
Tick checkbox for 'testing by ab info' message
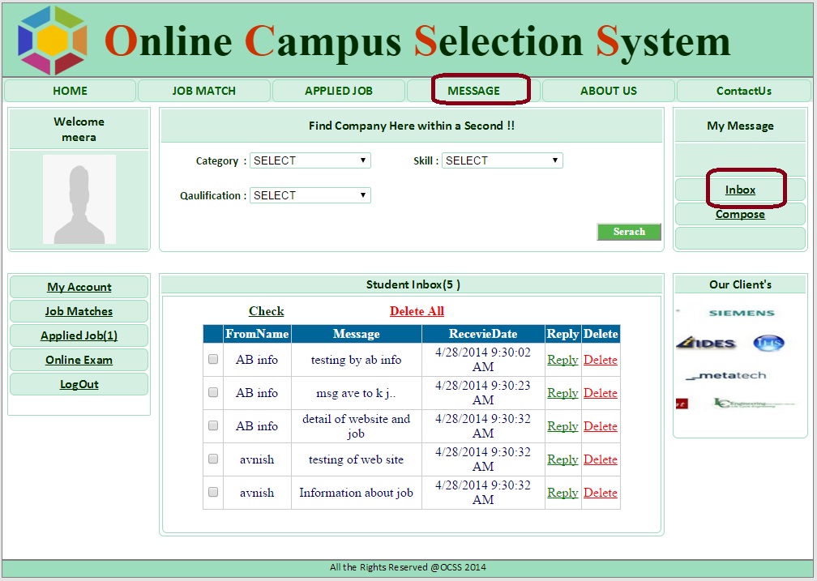pyautogui.click(x=213, y=359)
